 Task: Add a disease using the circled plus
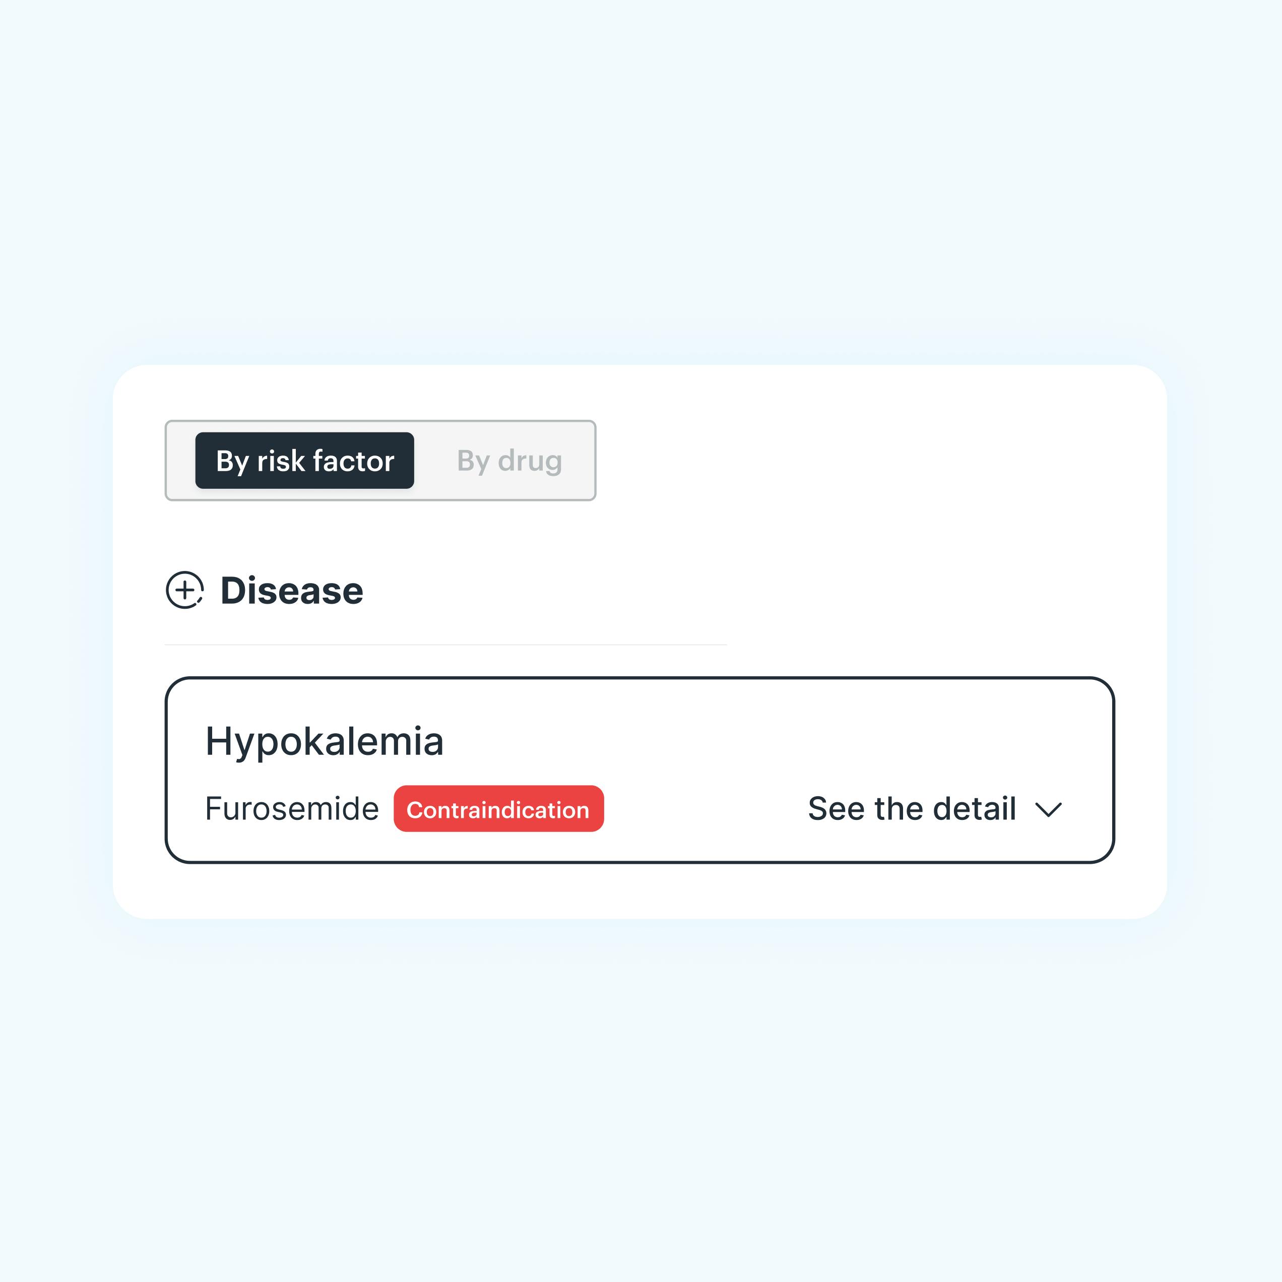184,590
